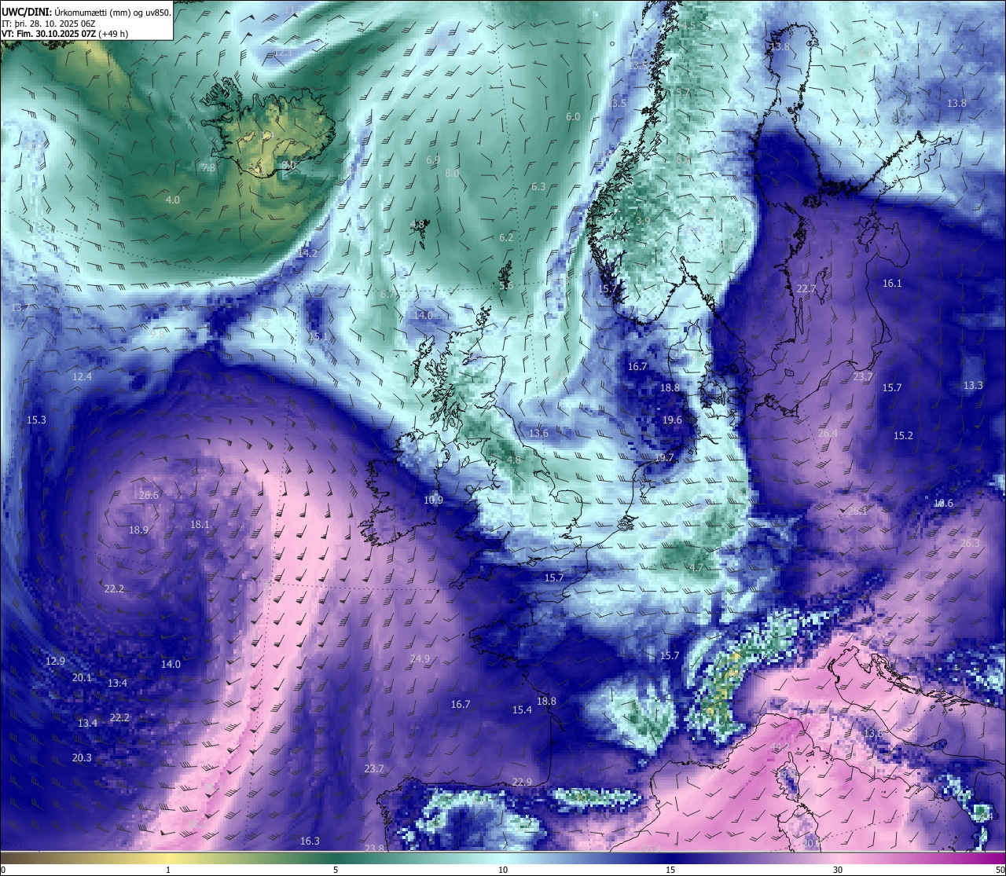Click the color scale label 1

168,870
